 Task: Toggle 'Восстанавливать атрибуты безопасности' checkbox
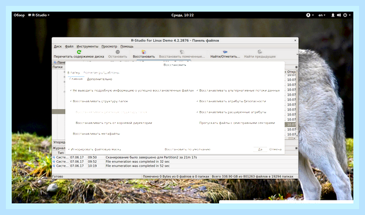(197, 101)
